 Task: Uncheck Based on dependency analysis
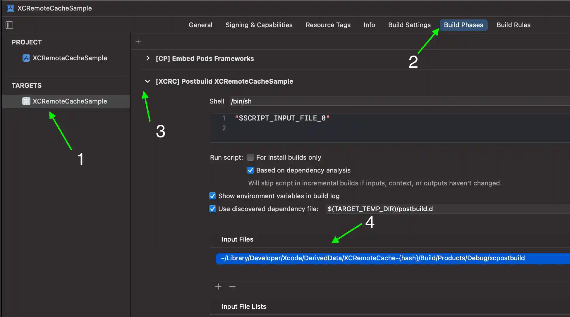click(x=250, y=170)
